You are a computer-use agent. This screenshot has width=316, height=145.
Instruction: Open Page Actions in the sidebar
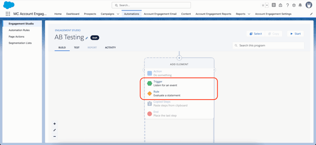tap(17, 37)
